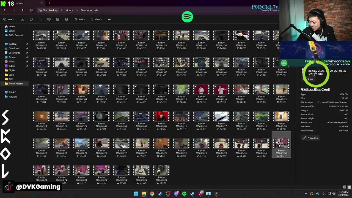The image size is (352, 198).
Task: Open Spotify from the taskbar
Action: (184, 194)
